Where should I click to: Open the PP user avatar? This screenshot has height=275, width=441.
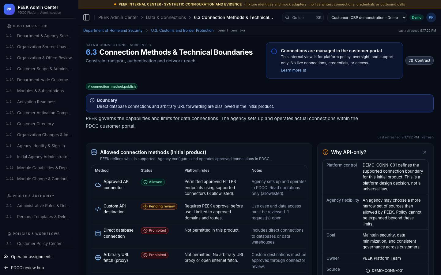[x=431, y=17]
